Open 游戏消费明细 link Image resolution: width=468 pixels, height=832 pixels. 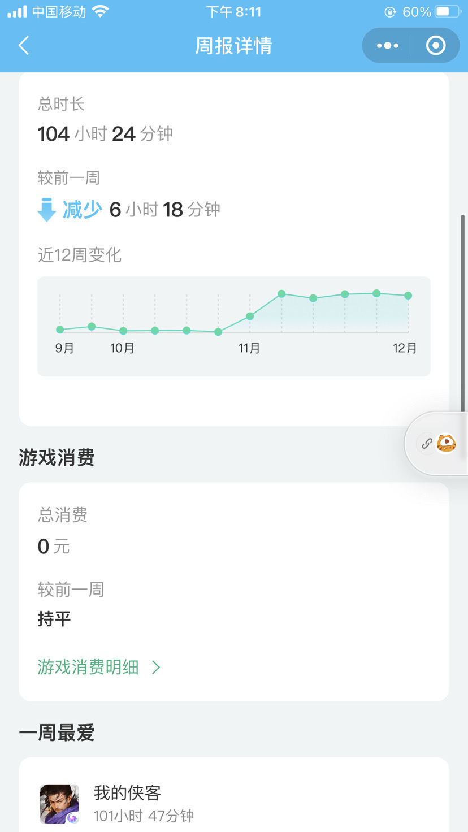coord(88,668)
